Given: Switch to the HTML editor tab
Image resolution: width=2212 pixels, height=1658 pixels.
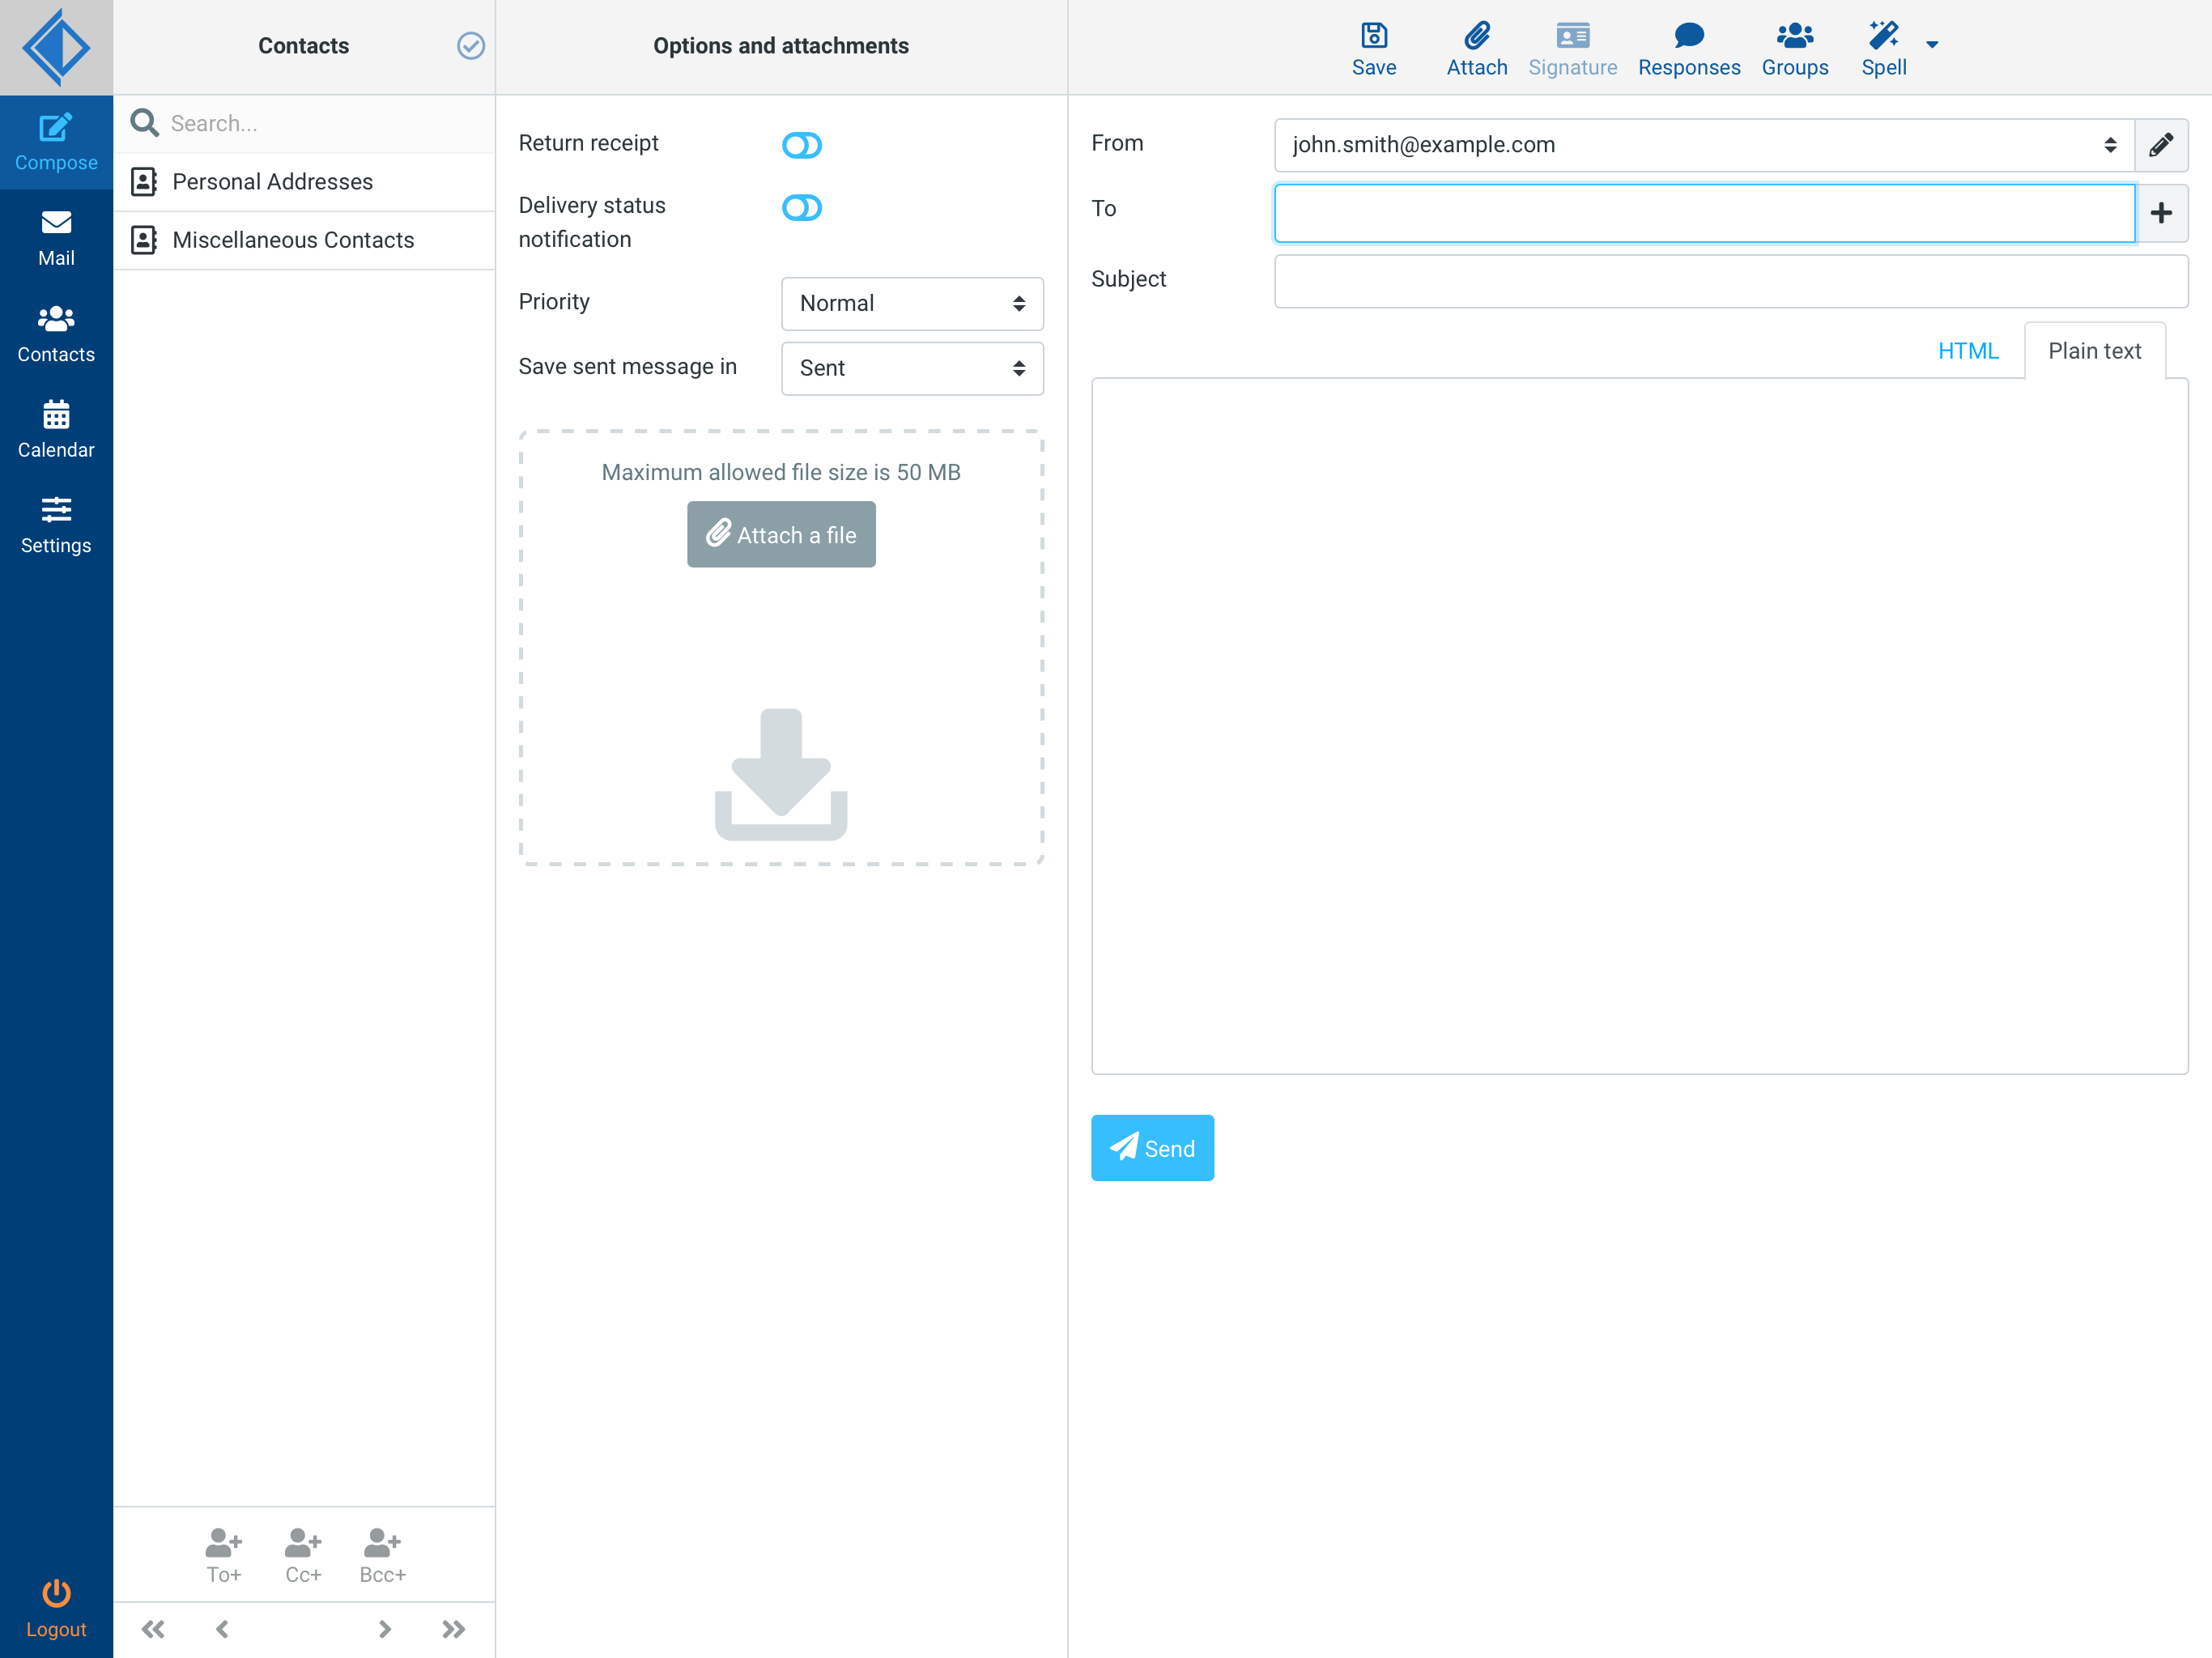Looking at the screenshot, I should click(1967, 351).
